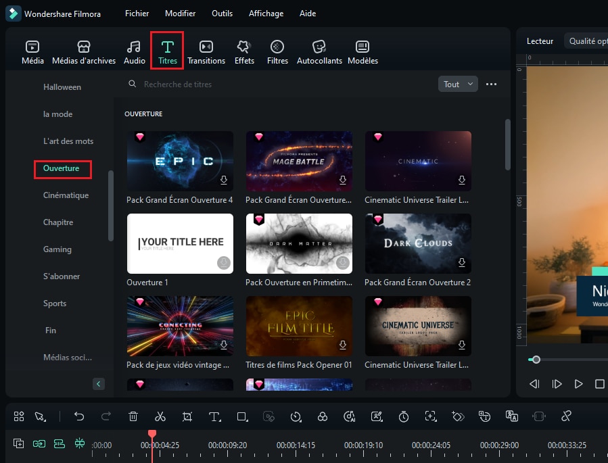Image resolution: width=608 pixels, height=463 pixels.
Task: Select the Sports category
Action: (x=55, y=303)
